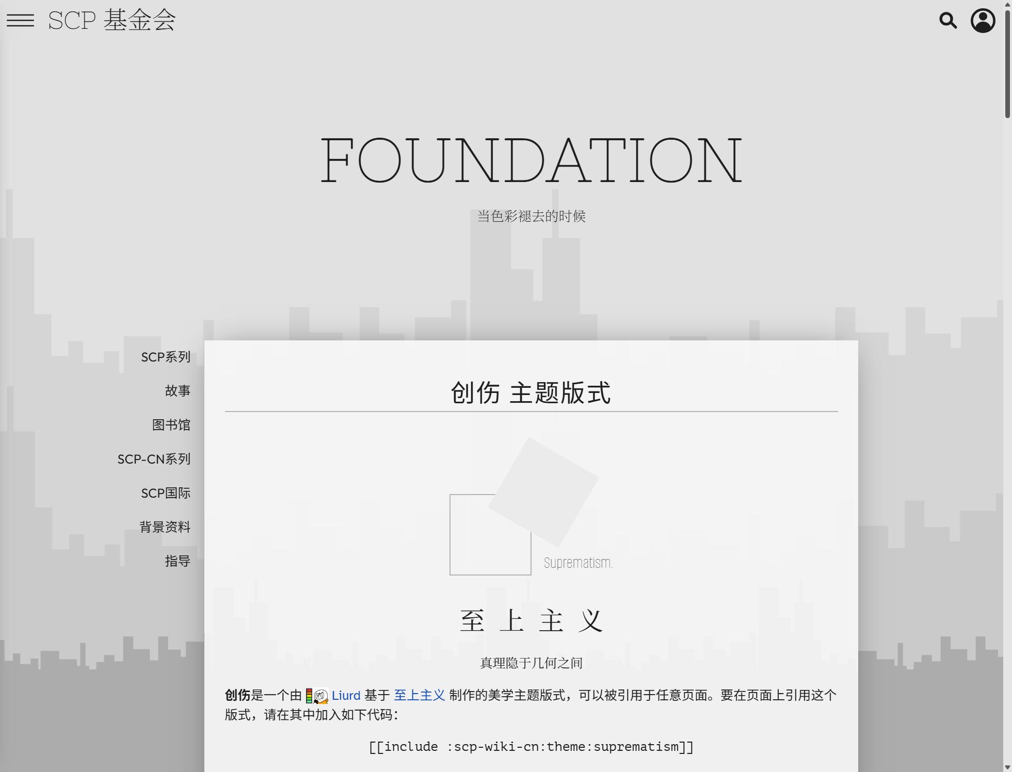Click the SCP 基金会 site title
Image resolution: width=1012 pixels, height=772 pixels.
tap(112, 21)
